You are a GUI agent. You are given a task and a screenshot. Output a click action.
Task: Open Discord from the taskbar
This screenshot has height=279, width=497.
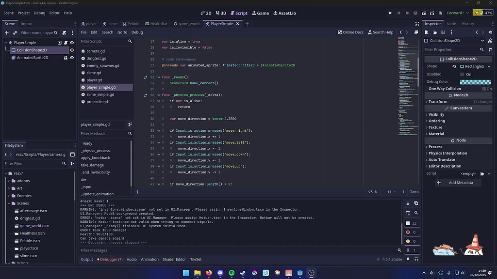[220, 273]
